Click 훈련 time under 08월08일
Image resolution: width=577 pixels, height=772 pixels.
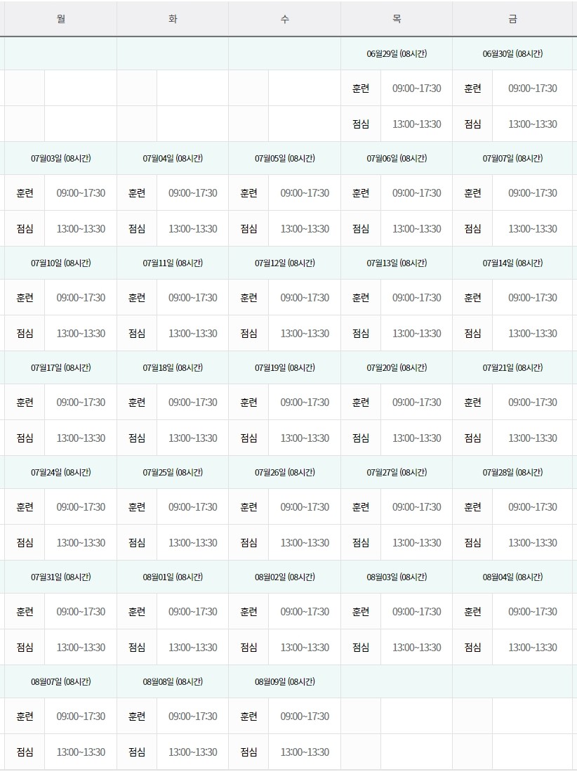point(192,717)
